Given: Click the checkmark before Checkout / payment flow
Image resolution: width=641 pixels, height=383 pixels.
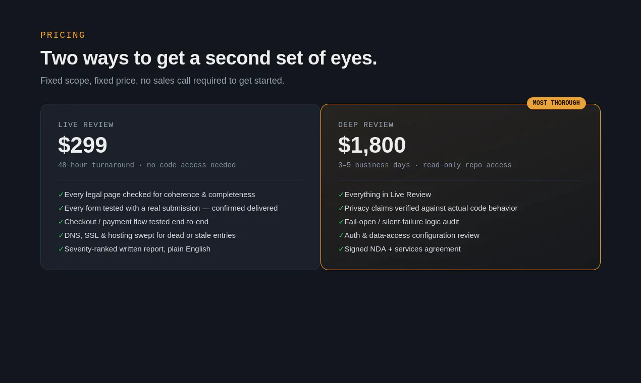Looking at the screenshot, I should [61, 222].
